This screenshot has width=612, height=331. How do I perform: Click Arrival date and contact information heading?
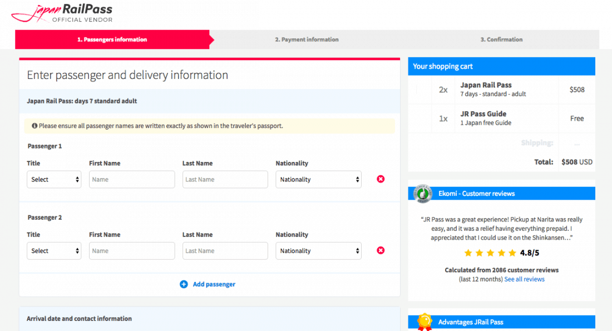pyautogui.click(x=79, y=319)
